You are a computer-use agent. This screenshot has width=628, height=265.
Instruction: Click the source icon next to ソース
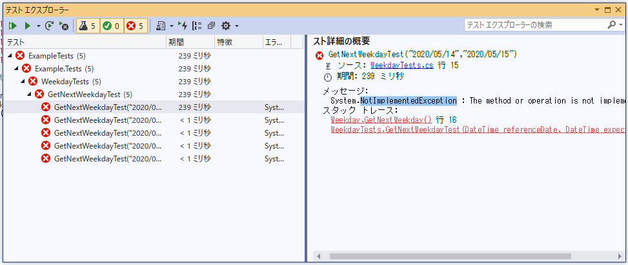(x=329, y=66)
